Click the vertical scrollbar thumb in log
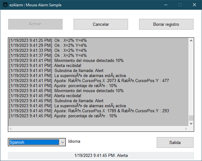202x161 pixels. [x=191, y=118]
